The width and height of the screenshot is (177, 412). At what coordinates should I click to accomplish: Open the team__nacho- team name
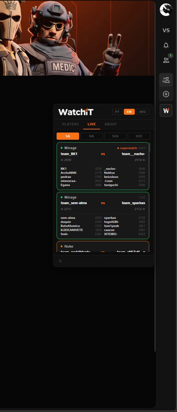[x=133, y=154]
